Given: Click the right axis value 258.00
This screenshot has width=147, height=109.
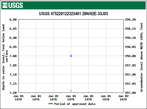Looking at the screenshot, I should point(130,56).
